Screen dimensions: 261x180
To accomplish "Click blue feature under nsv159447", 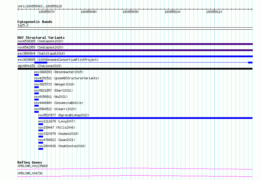I will click(x=41, y=130).
